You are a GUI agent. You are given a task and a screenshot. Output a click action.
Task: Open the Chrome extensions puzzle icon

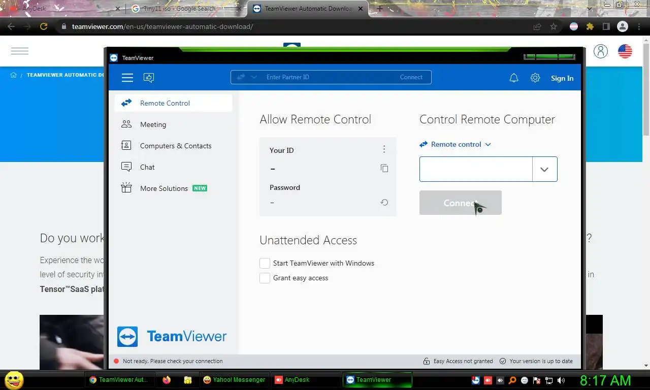click(590, 26)
